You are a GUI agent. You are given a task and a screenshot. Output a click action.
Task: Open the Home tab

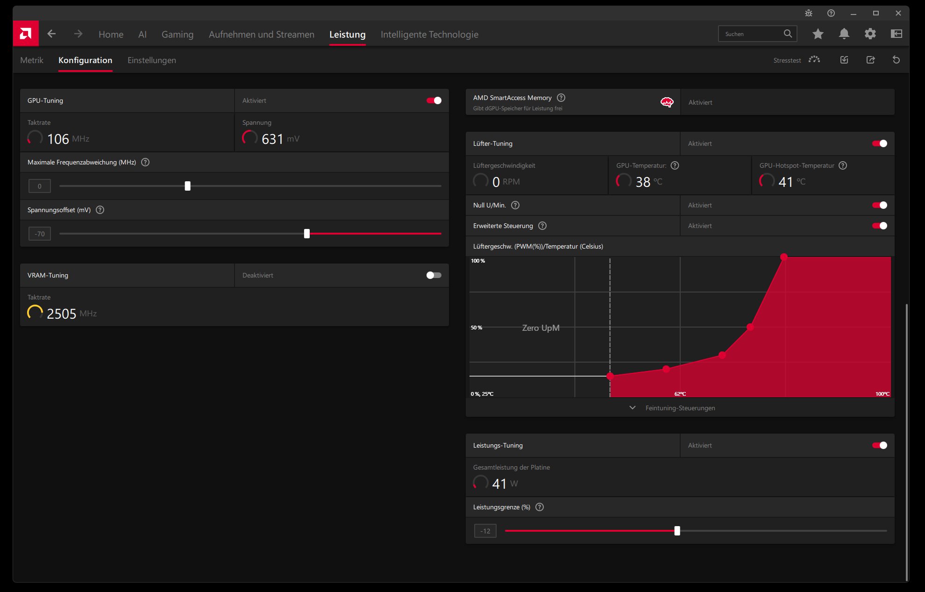pos(111,34)
